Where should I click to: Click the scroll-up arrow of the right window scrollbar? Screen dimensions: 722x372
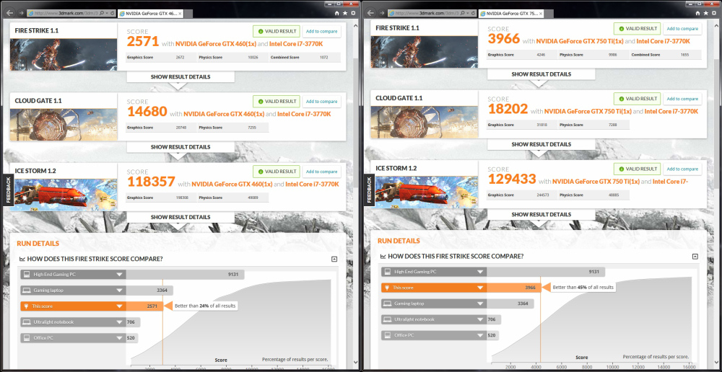pos(717,26)
